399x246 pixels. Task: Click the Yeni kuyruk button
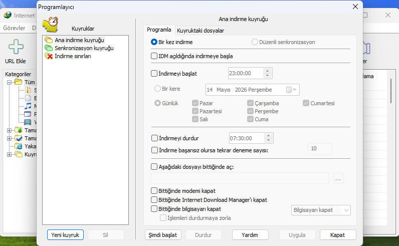[65, 235]
